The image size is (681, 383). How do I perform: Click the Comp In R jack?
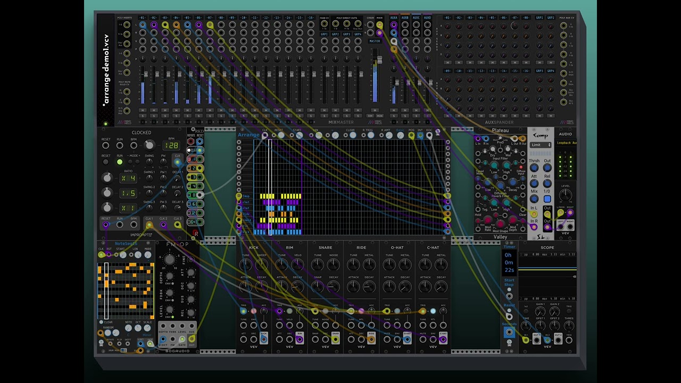point(534,227)
